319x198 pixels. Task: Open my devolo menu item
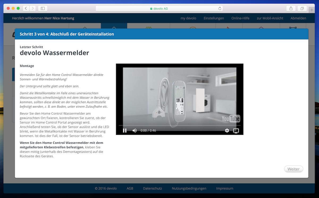pos(188,18)
